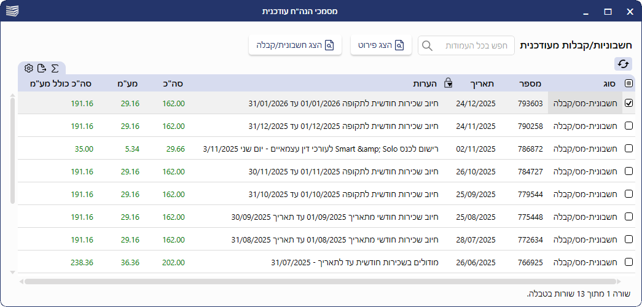Viewport: 642px width, 307px height.
Task: Click the horizontal scrollbar track
Action: [x=307, y=281]
